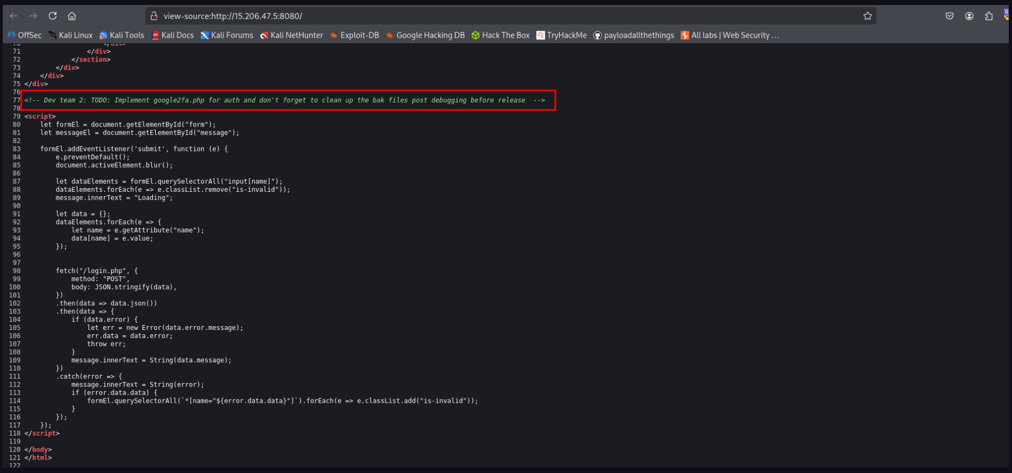Click the e.preventDefault(); line

[93, 157]
